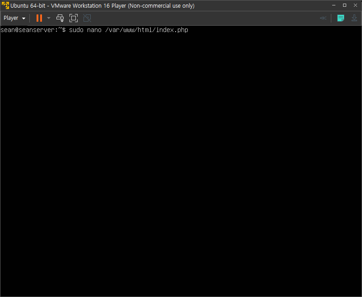This screenshot has height=297, width=362.
Task: Click the download/install tools icon
Action: (x=354, y=18)
